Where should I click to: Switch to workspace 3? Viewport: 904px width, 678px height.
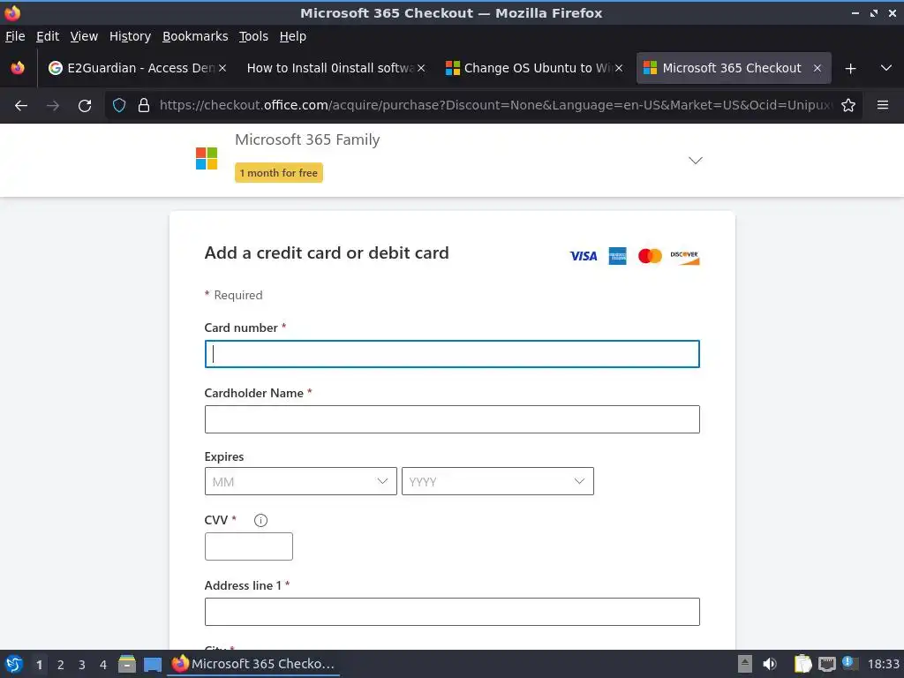[82, 665]
